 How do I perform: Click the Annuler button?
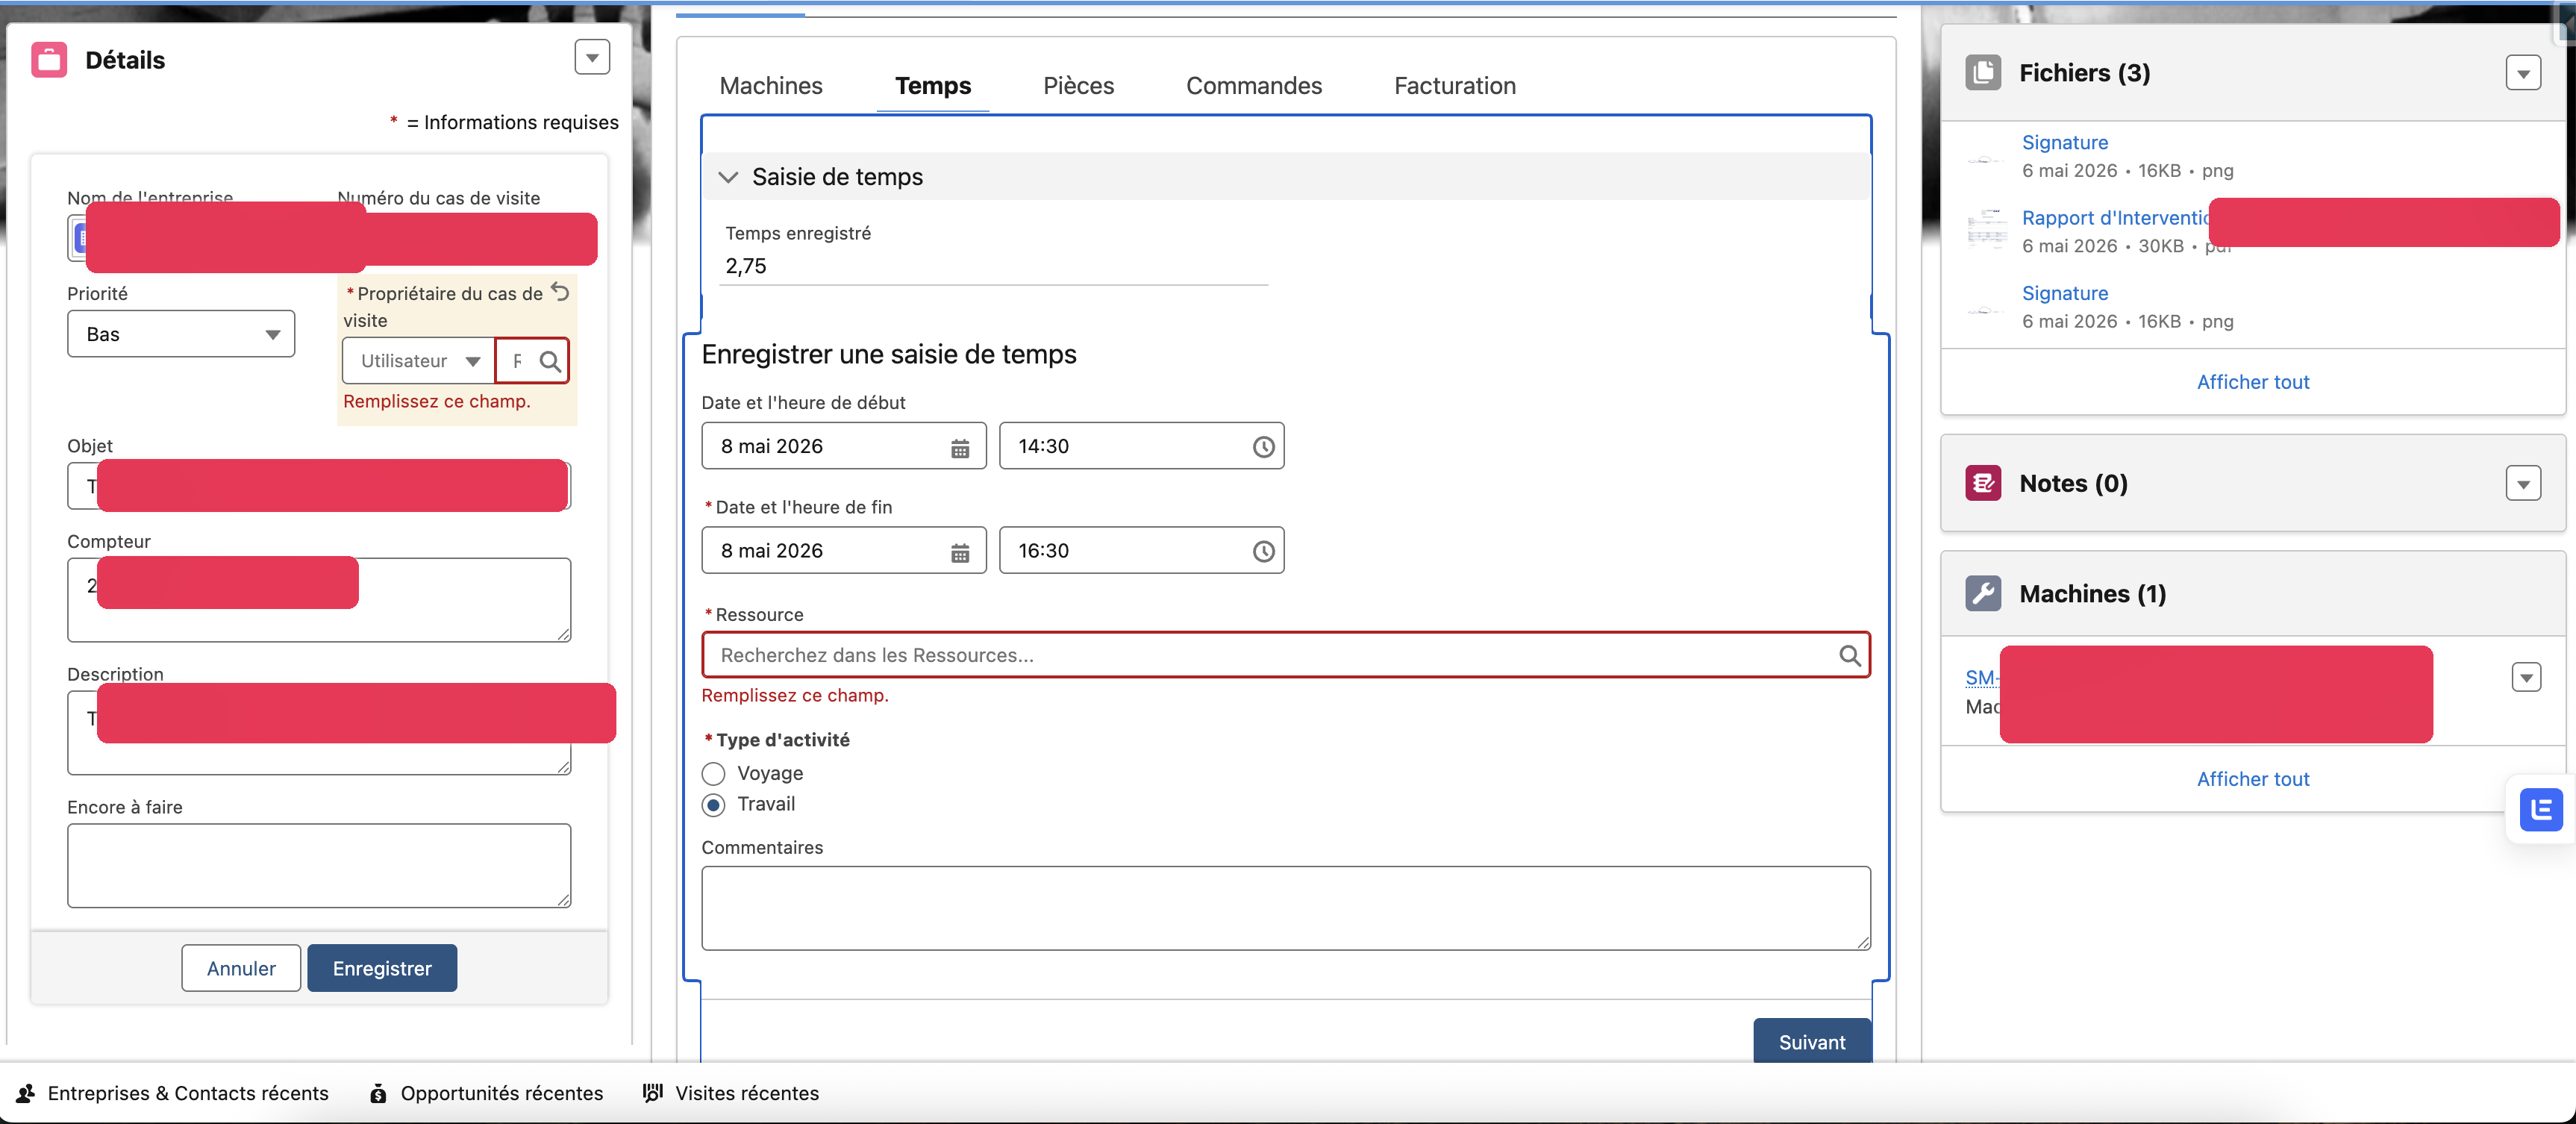(241, 968)
